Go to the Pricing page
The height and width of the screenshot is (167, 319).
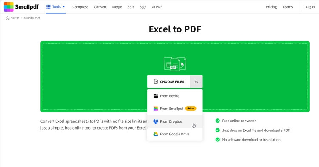coord(271,7)
